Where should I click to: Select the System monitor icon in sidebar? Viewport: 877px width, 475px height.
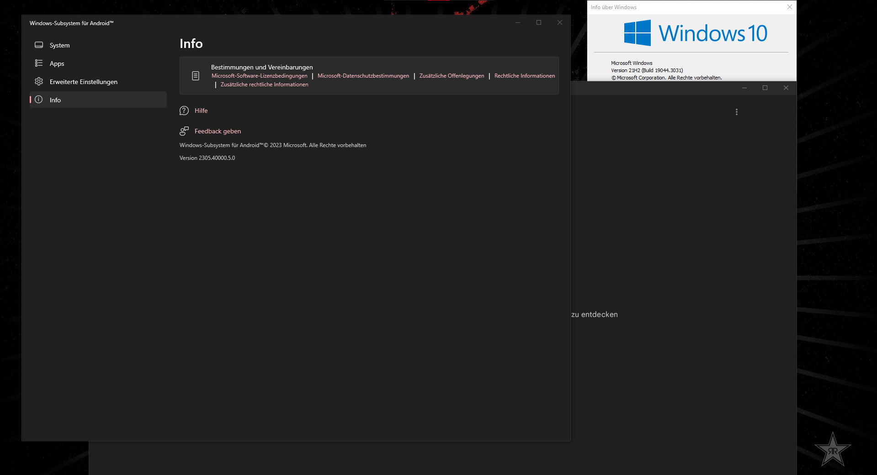click(39, 45)
